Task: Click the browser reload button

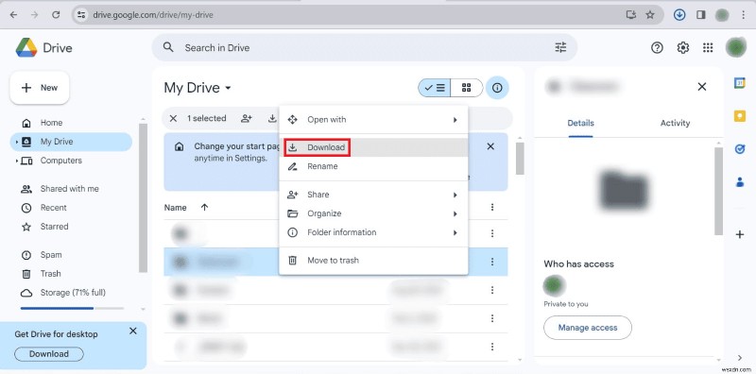Action: coord(56,15)
